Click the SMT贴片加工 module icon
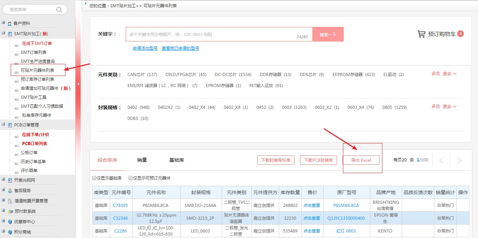Screen dimensions: 478x238 (10, 34)
